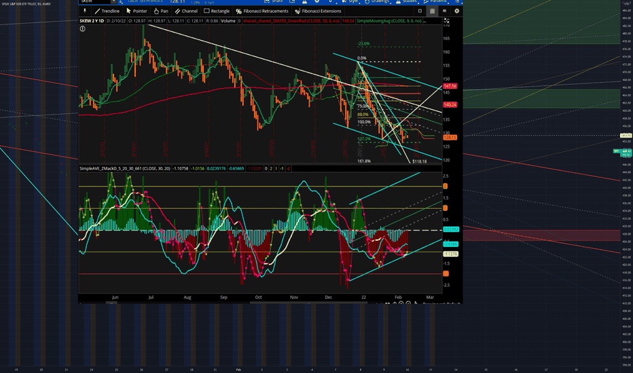
Task: Click the small icon left of settings gear
Action: (x=444, y=11)
